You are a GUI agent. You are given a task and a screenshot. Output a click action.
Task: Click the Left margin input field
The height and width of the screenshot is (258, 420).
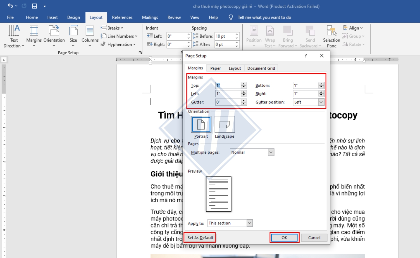click(x=228, y=94)
